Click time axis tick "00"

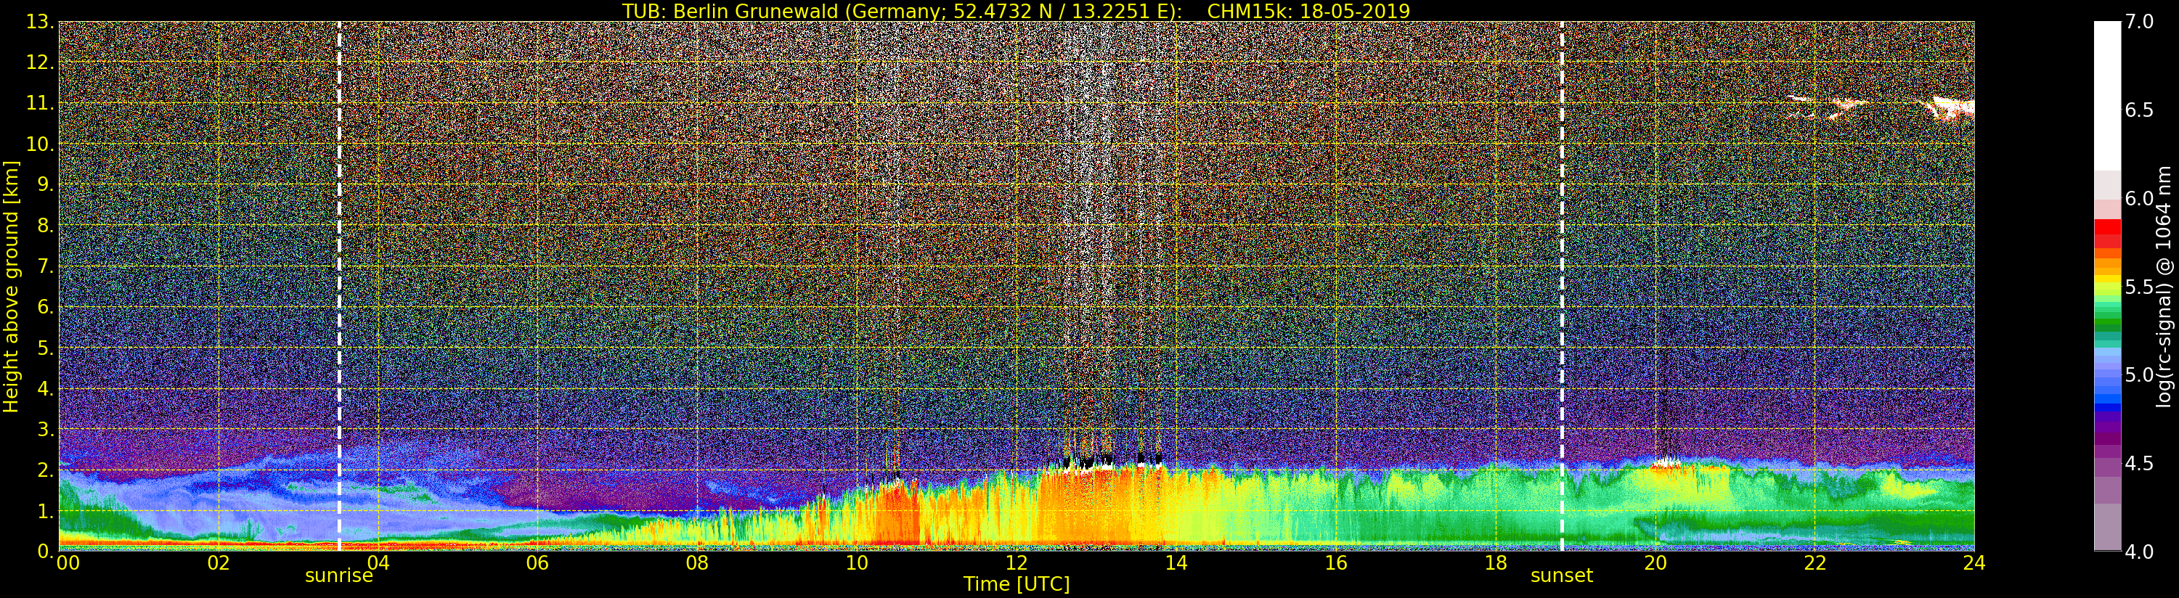(68, 563)
